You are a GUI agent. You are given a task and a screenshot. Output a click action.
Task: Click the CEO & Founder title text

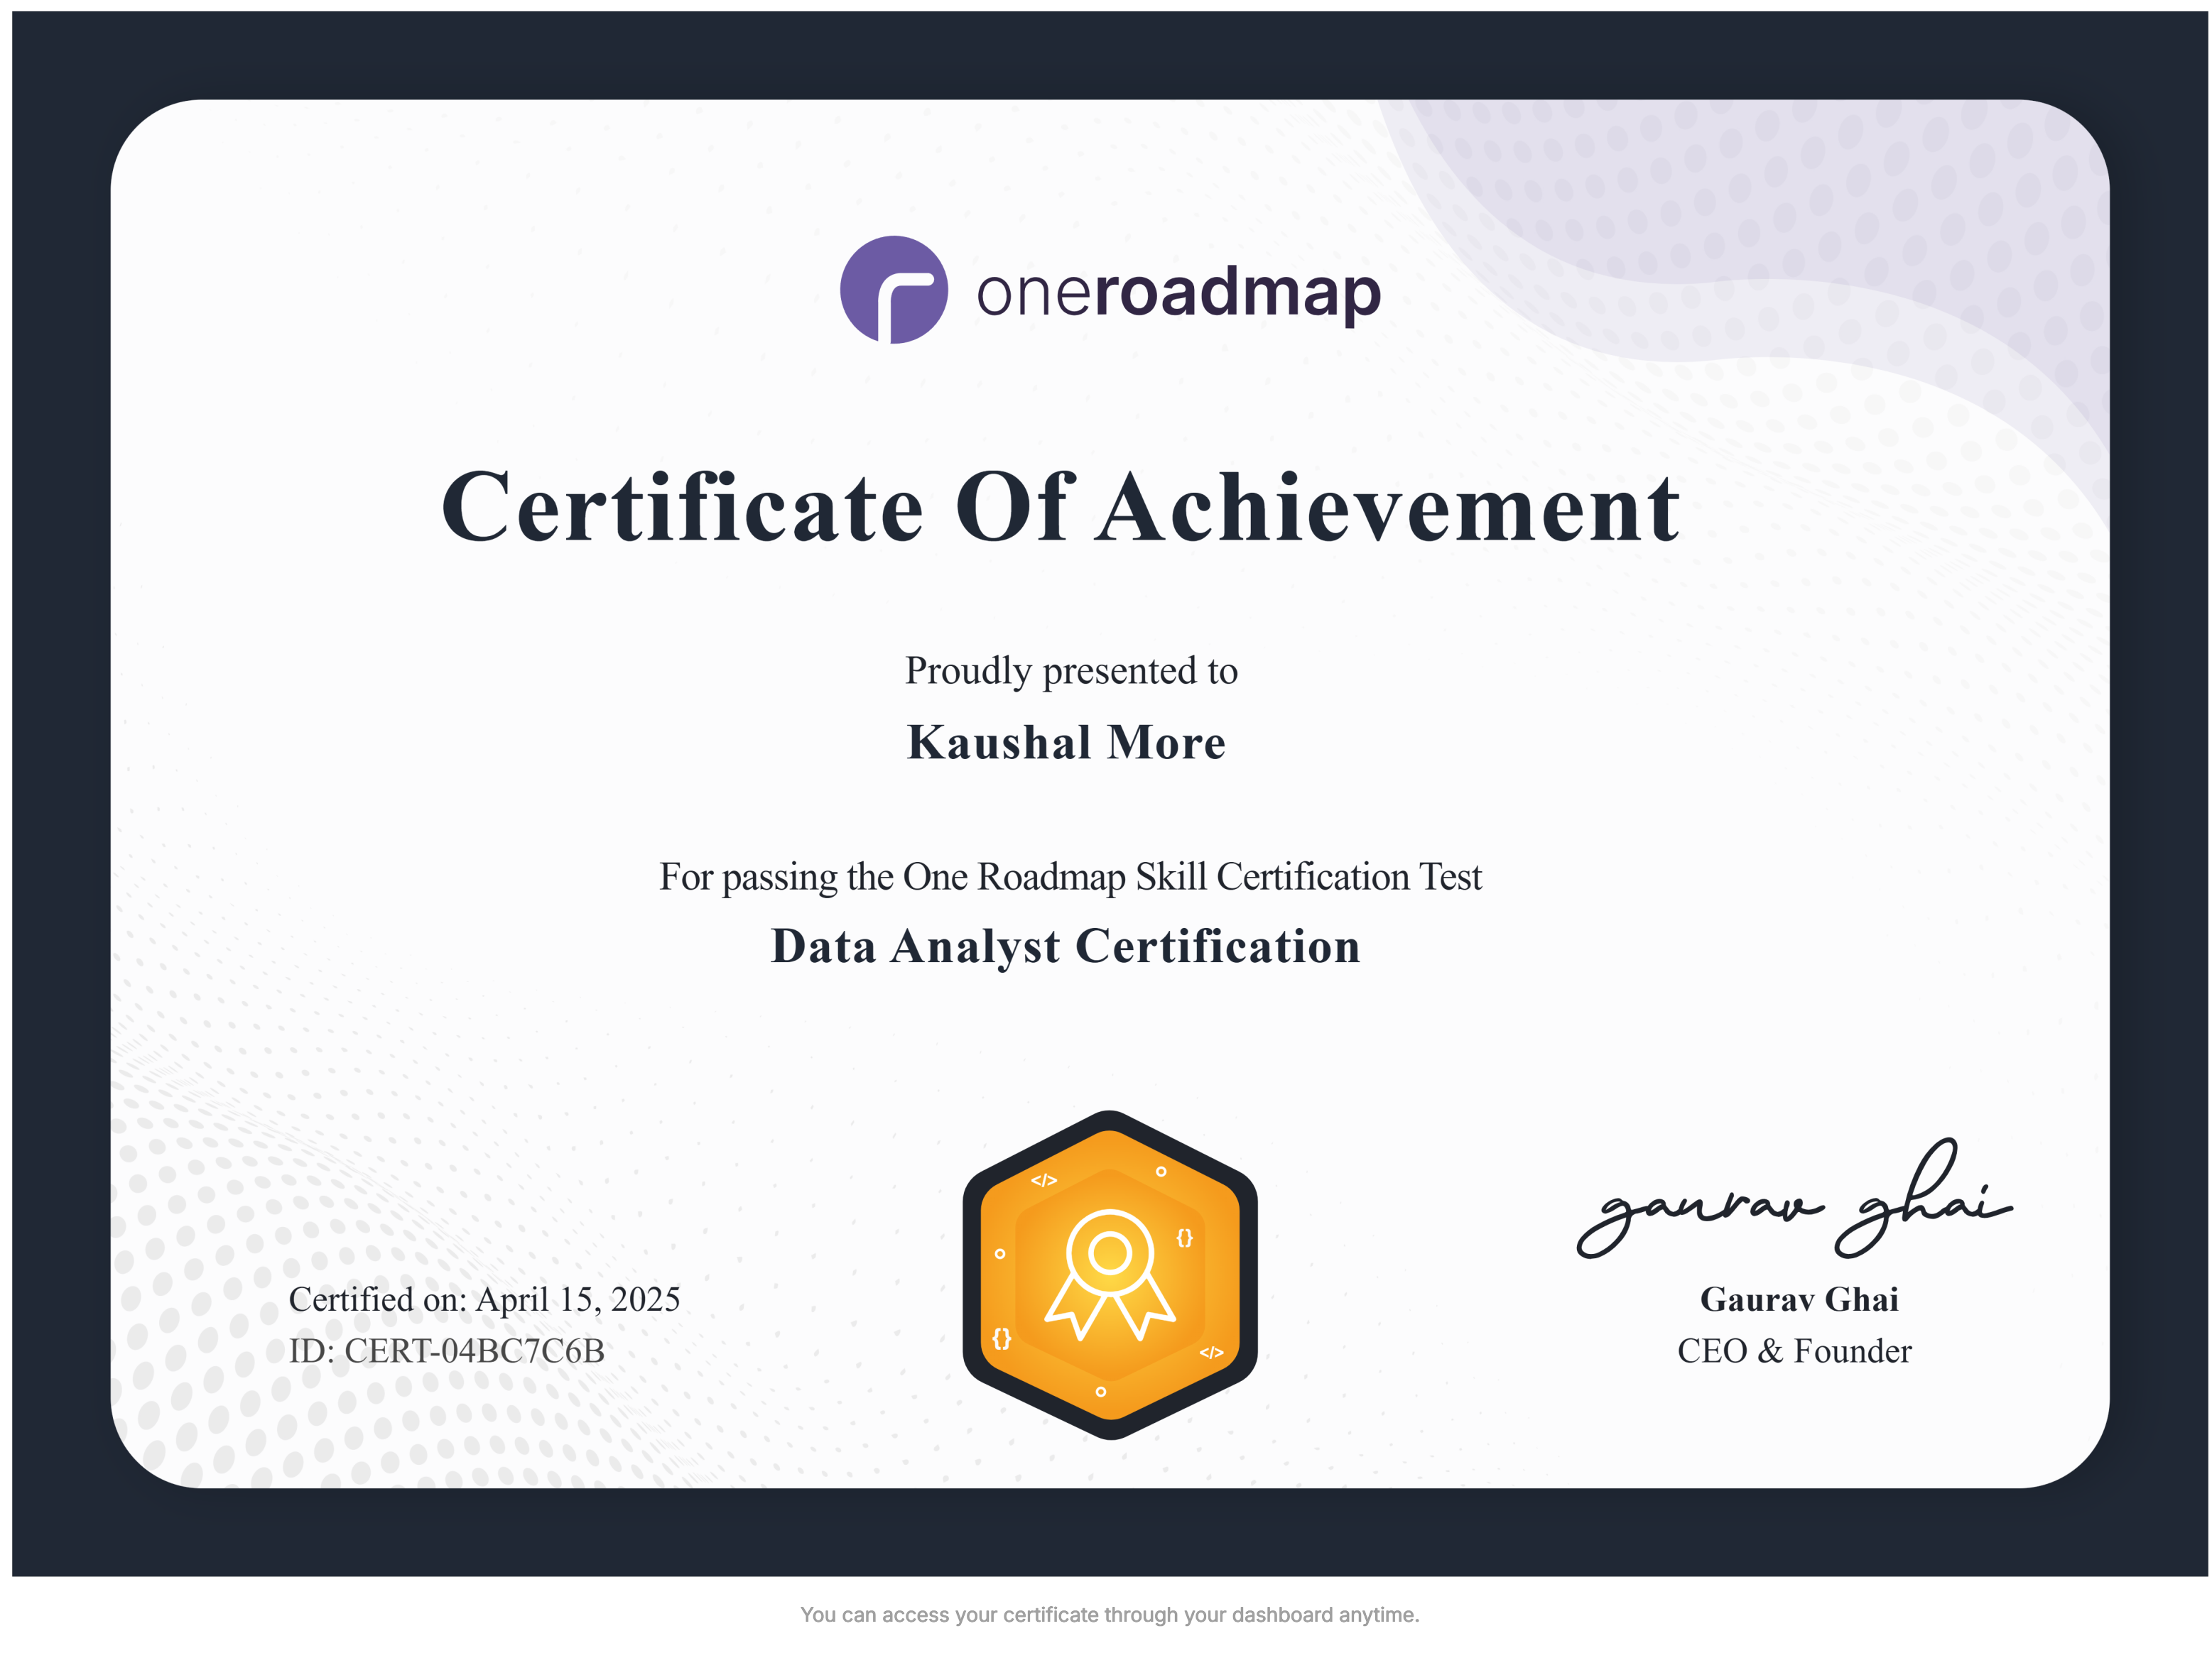point(1794,1351)
